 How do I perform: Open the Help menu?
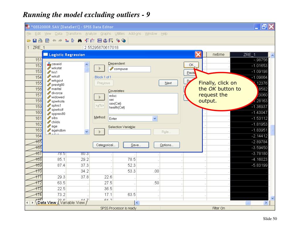click(x=164, y=34)
